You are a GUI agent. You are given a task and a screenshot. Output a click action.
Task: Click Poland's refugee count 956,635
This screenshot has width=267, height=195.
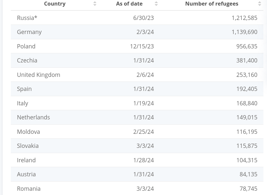247,46
